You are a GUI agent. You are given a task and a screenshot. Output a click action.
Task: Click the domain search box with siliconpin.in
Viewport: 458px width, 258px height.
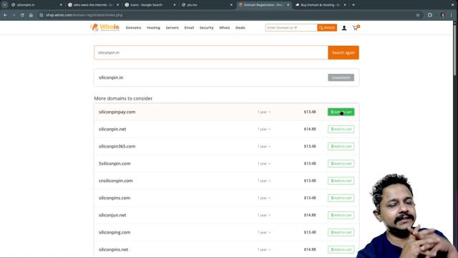click(211, 52)
